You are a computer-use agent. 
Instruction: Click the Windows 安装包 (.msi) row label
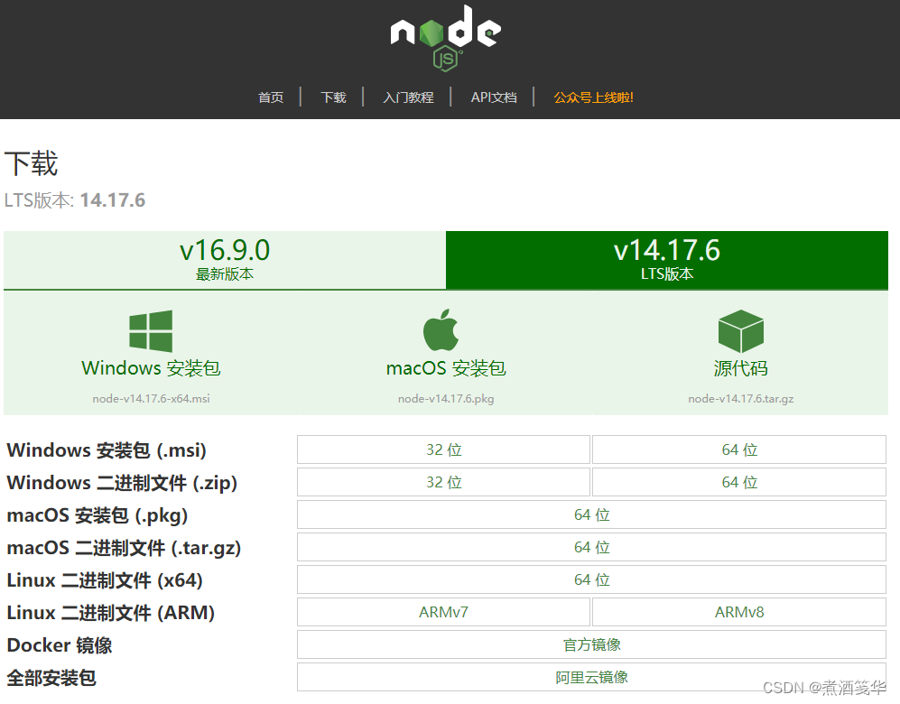click(x=107, y=450)
